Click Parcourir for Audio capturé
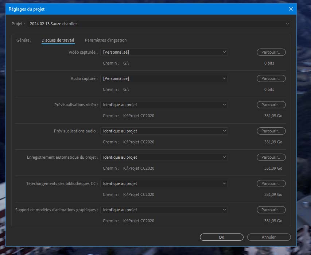 click(x=271, y=78)
